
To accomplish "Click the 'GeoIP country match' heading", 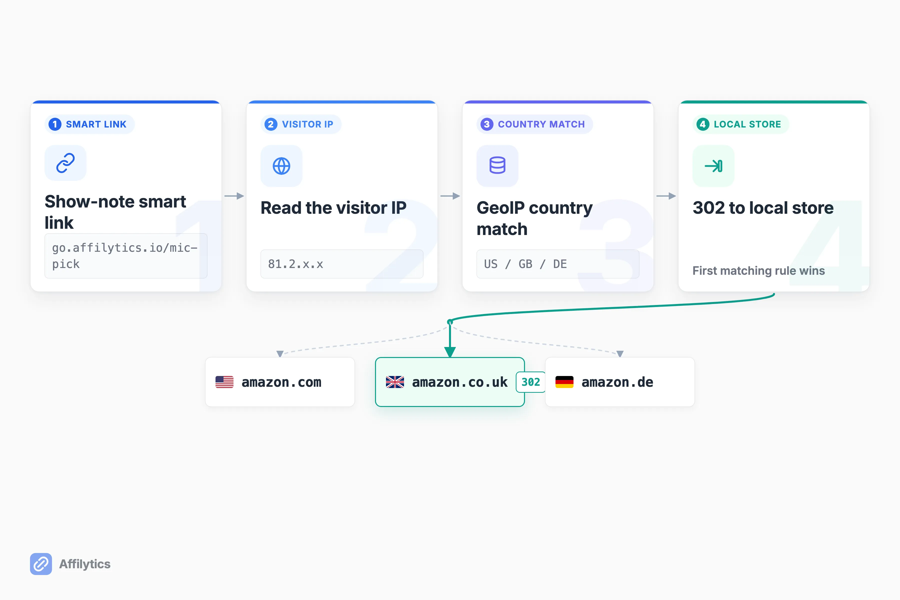I will click(x=534, y=218).
